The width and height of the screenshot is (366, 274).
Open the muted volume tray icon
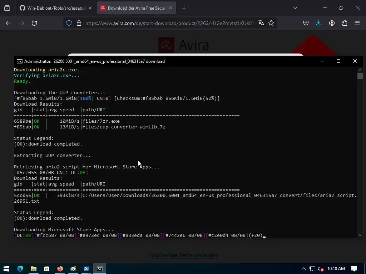(321, 269)
